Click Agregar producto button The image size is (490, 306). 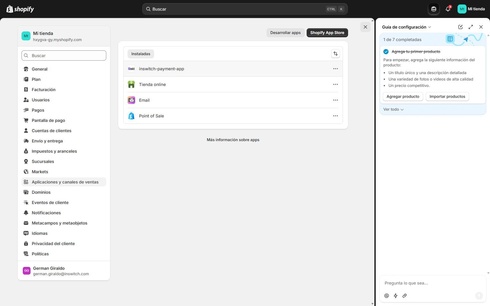pyautogui.click(x=403, y=97)
